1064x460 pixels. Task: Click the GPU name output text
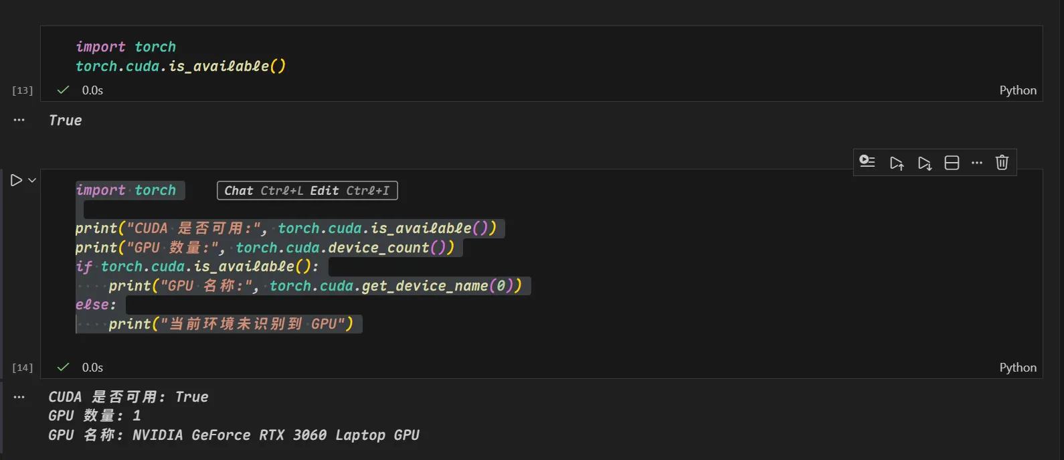click(234, 435)
